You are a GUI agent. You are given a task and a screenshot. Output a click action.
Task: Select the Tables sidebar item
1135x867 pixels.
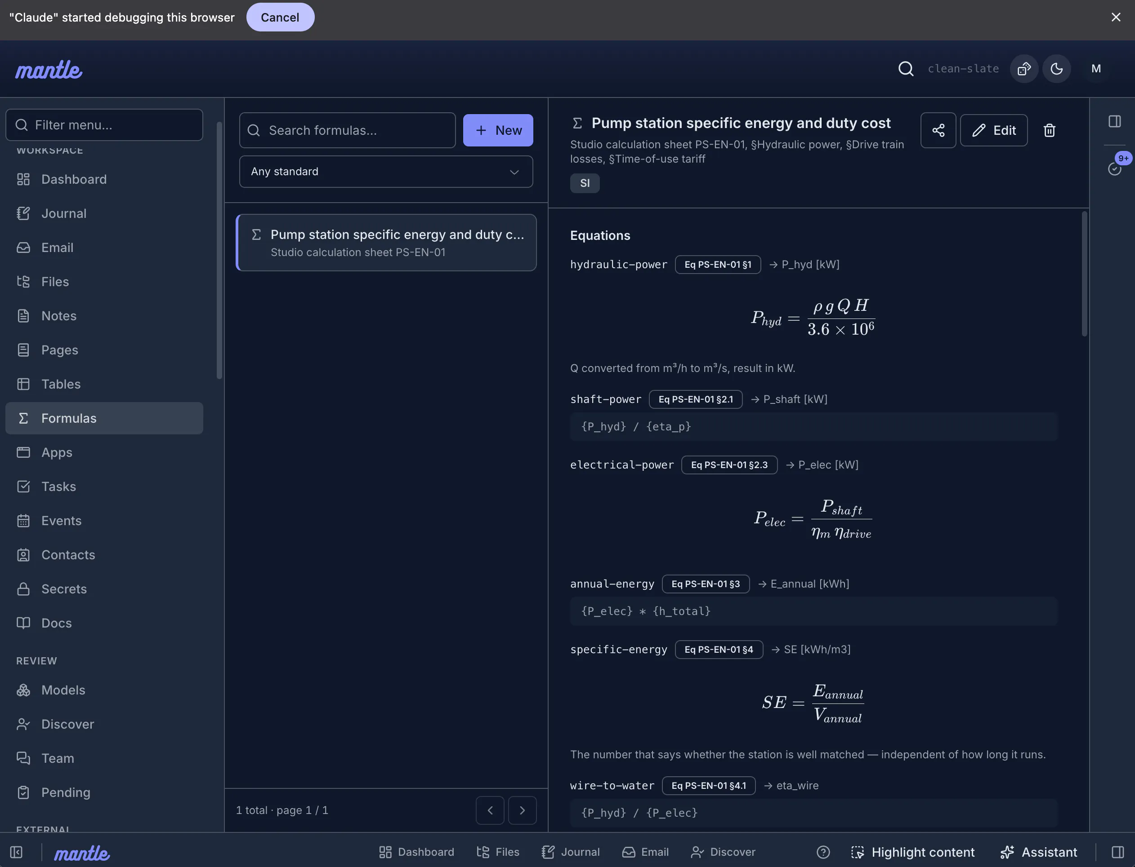(104, 384)
